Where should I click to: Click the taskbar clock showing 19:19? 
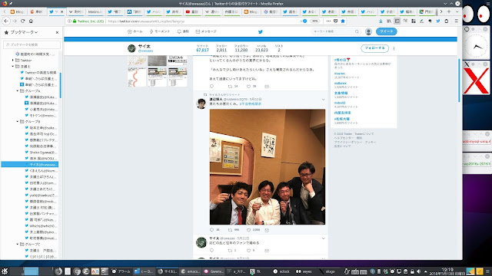tap(447, 271)
